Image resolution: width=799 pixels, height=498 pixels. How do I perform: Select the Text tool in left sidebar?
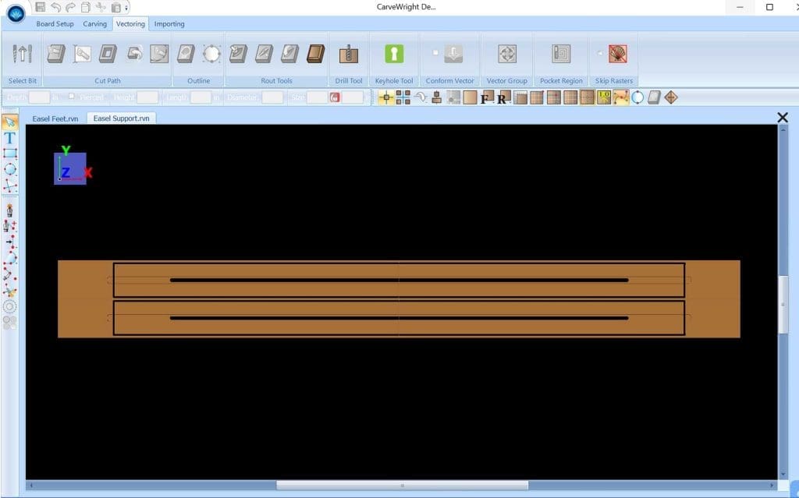click(x=10, y=137)
